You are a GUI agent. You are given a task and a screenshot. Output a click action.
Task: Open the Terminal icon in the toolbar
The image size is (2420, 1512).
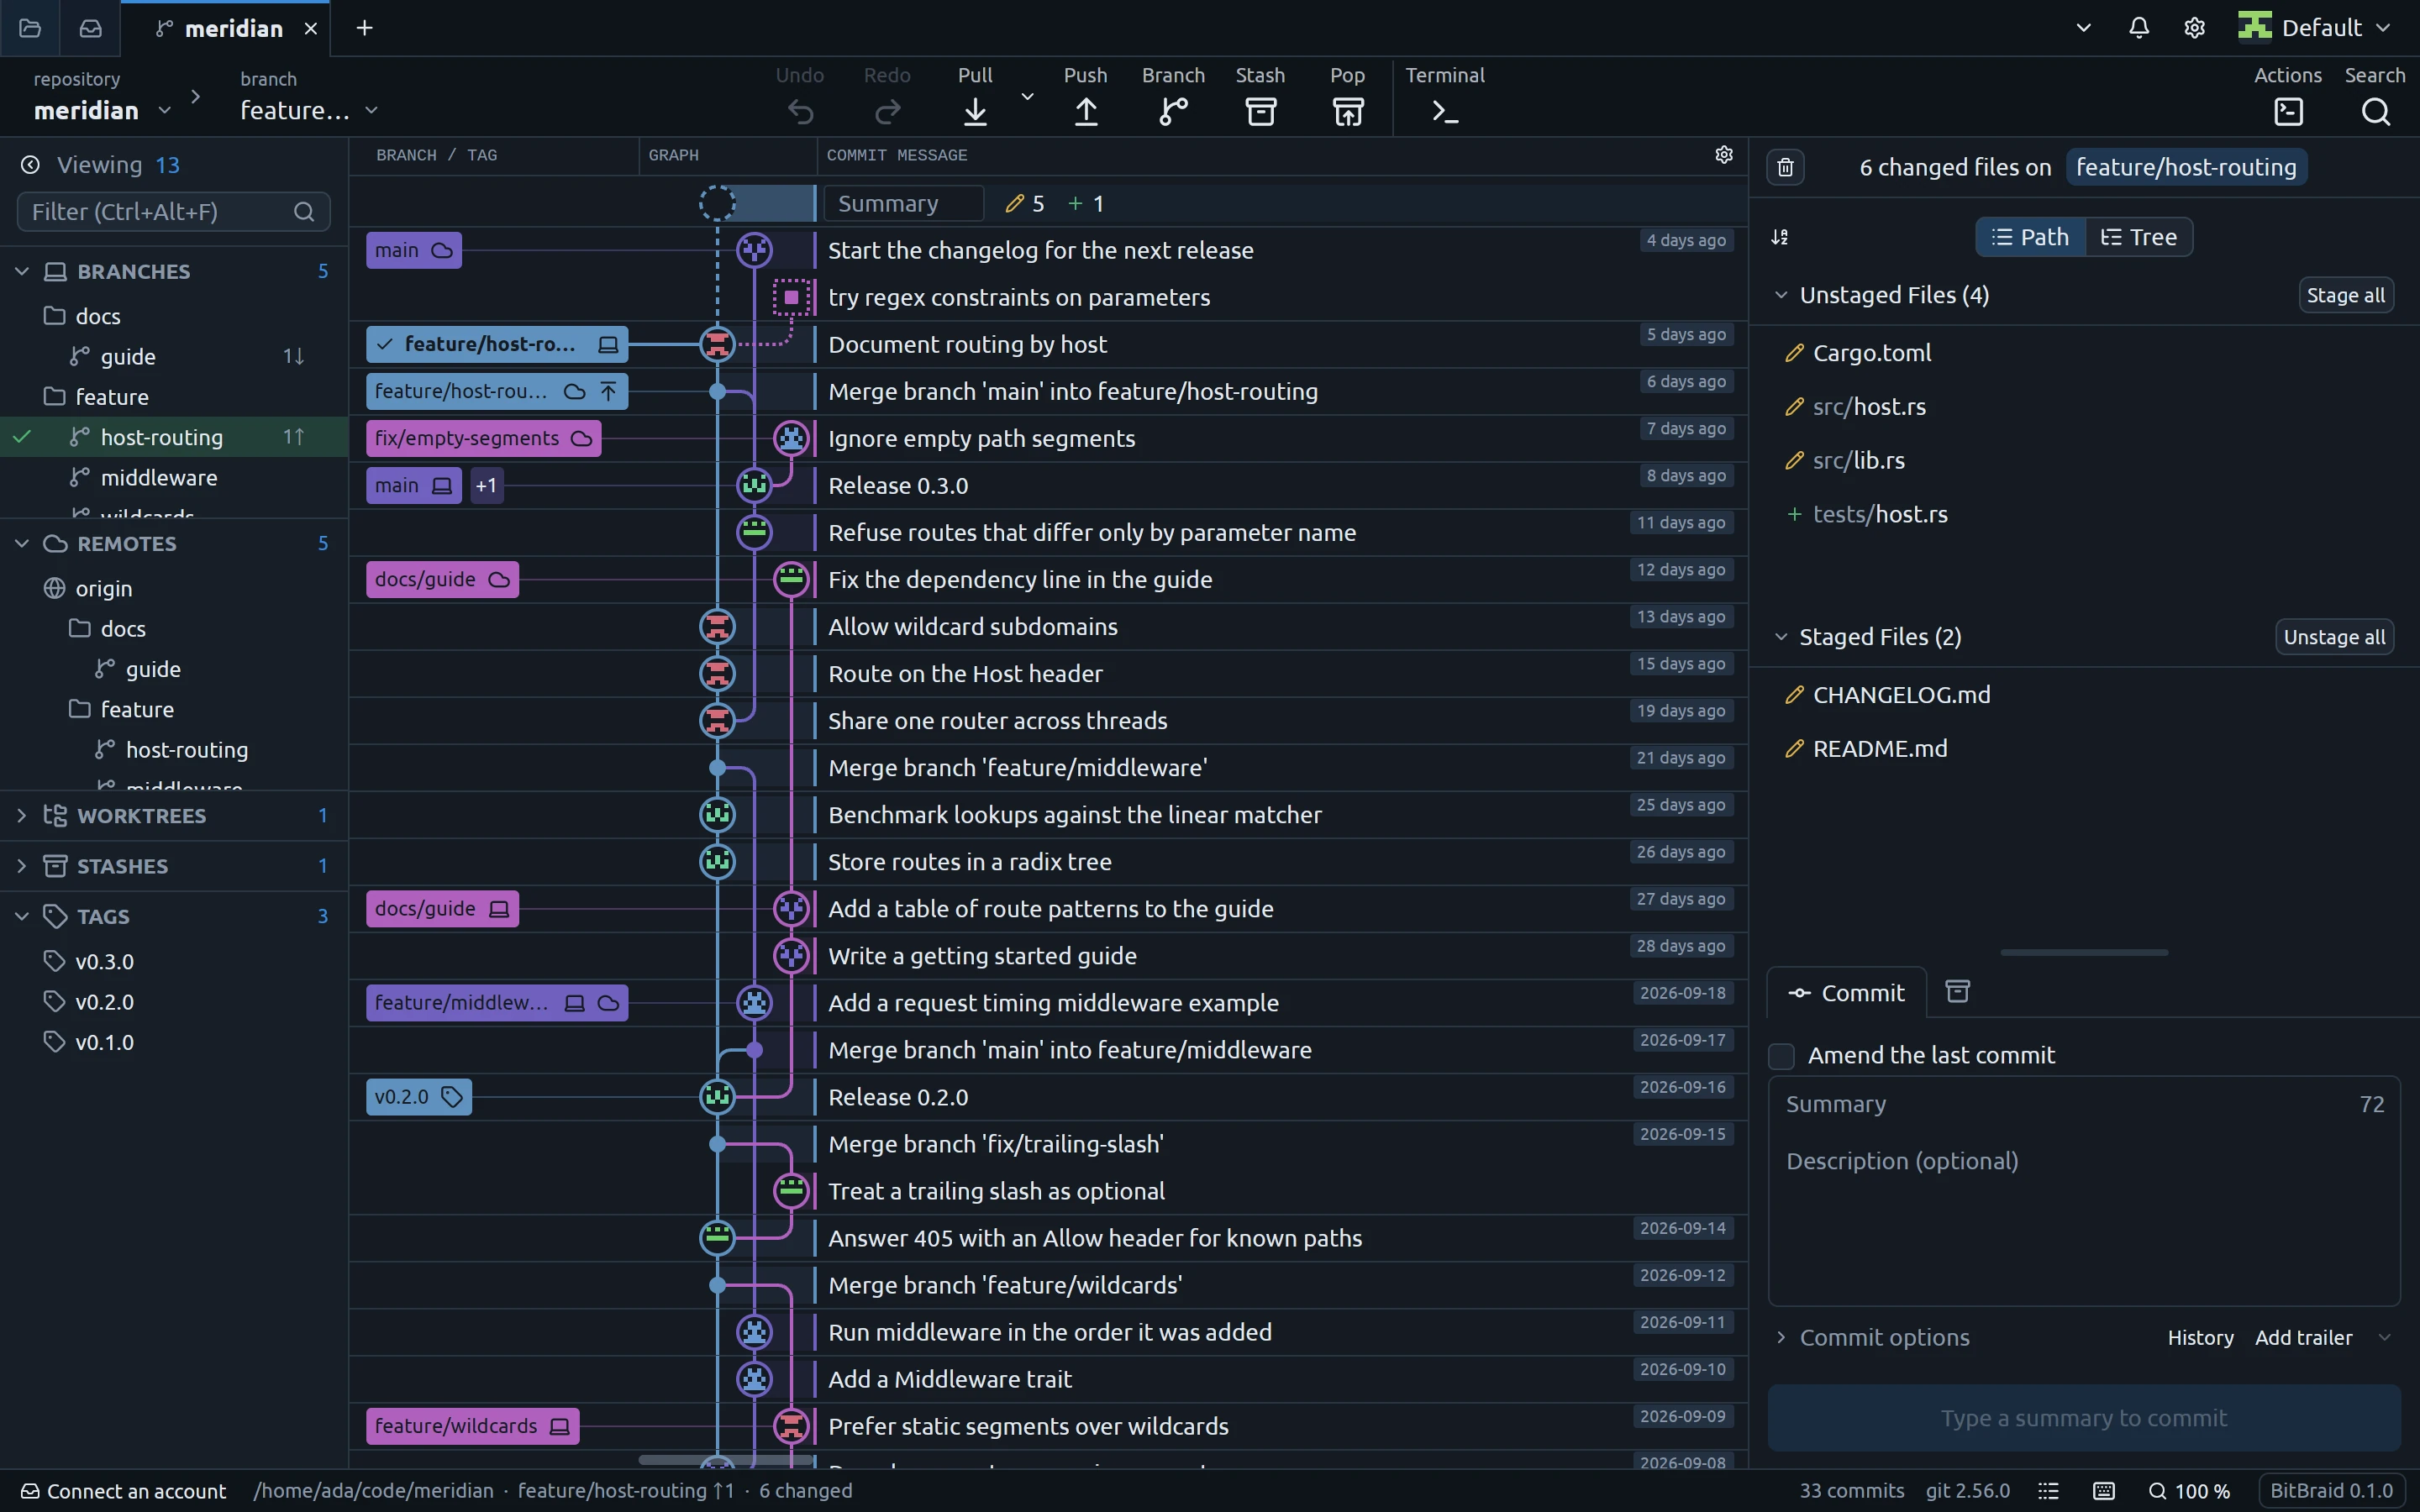[1445, 111]
